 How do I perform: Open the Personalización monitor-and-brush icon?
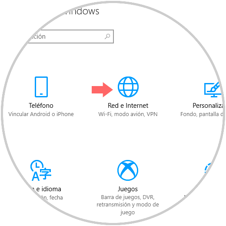tap(213, 90)
